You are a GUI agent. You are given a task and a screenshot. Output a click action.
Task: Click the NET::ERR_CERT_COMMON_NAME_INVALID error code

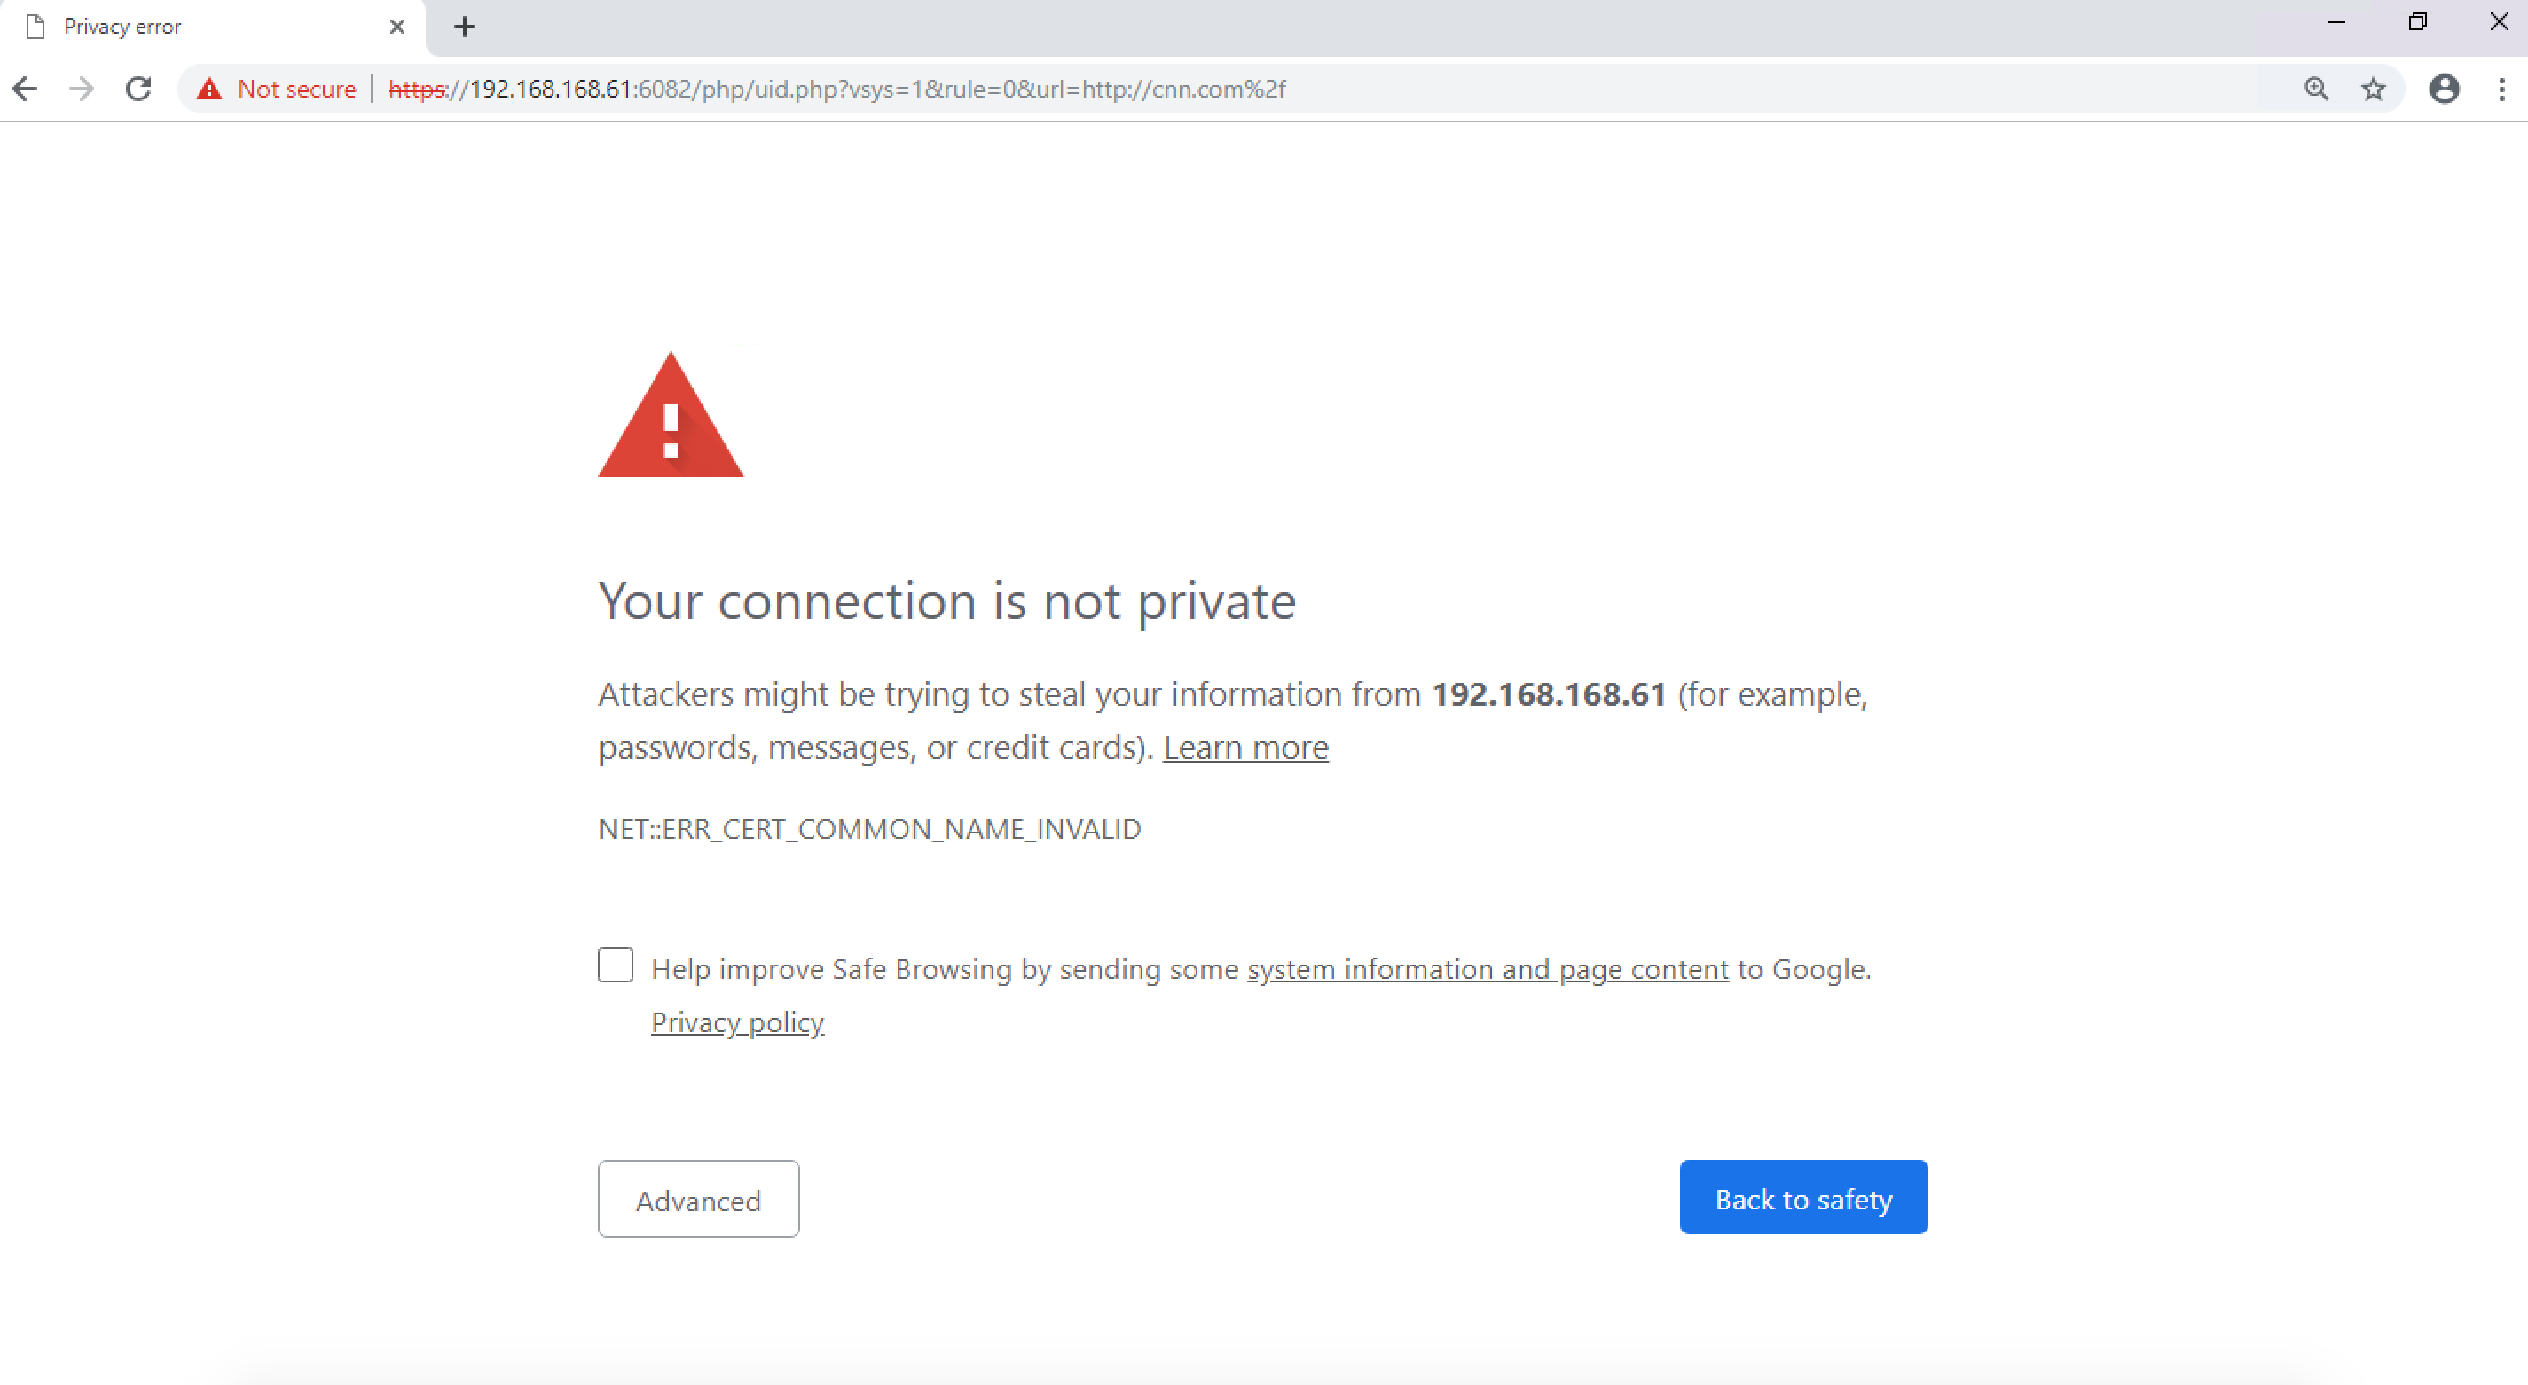click(x=868, y=830)
